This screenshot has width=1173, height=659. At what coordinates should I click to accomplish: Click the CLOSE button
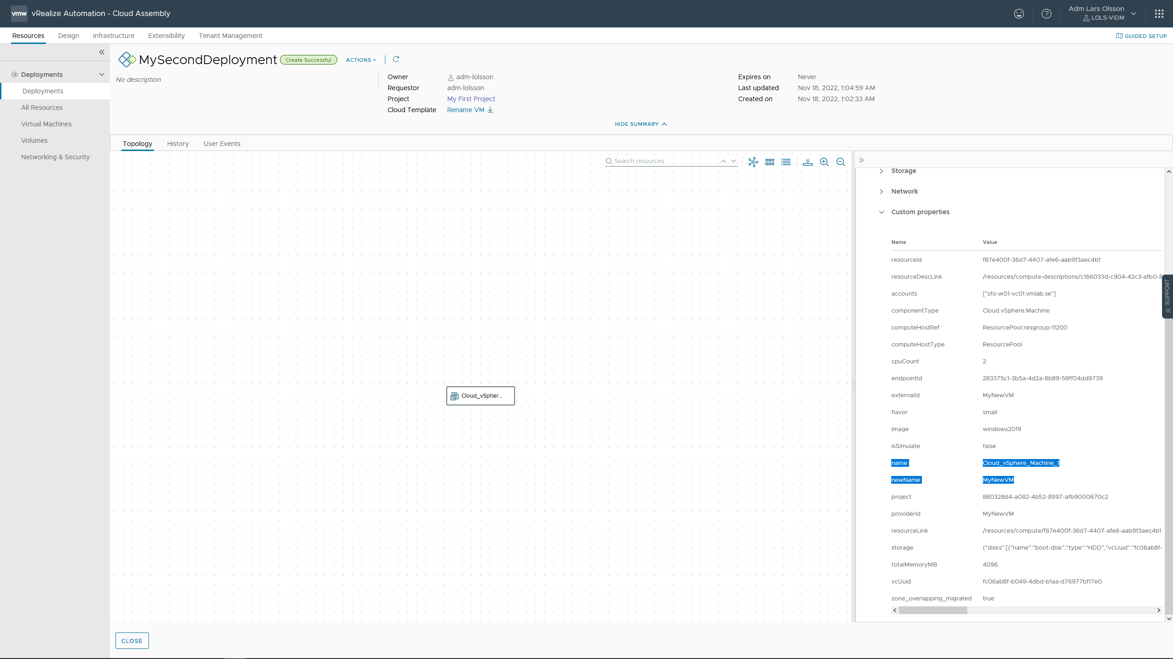click(x=132, y=641)
